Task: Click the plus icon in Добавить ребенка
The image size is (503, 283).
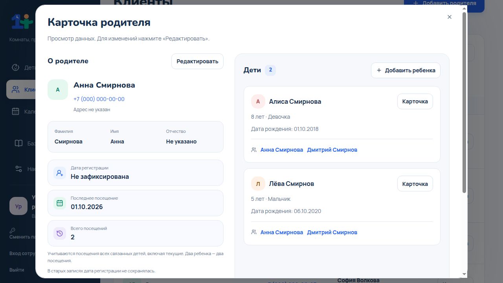Action: (379, 70)
